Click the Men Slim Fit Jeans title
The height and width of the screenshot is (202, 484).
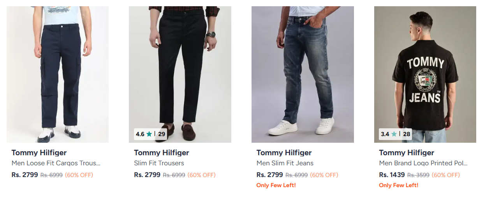click(x=285, y=163)
